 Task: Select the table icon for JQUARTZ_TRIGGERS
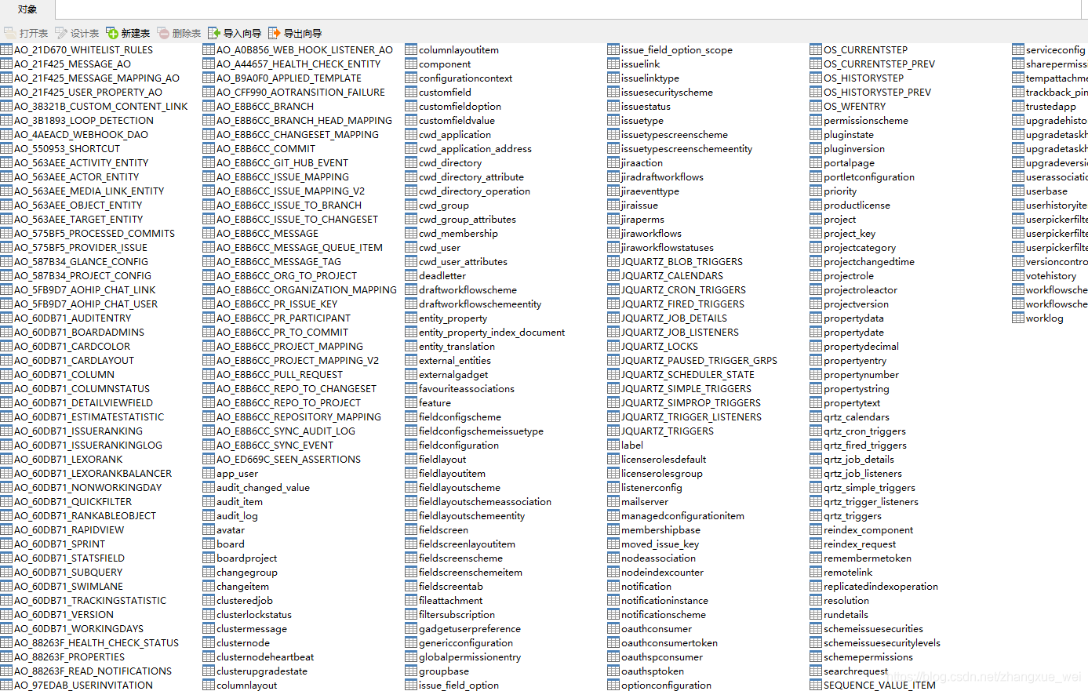[613, 431]
